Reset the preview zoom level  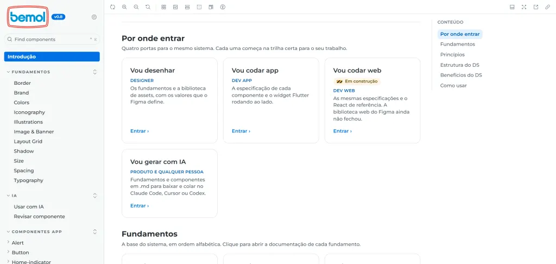coord(148,7)
